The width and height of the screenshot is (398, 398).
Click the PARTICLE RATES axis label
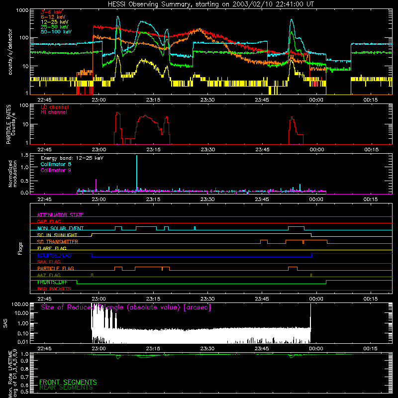pos(10,124)
